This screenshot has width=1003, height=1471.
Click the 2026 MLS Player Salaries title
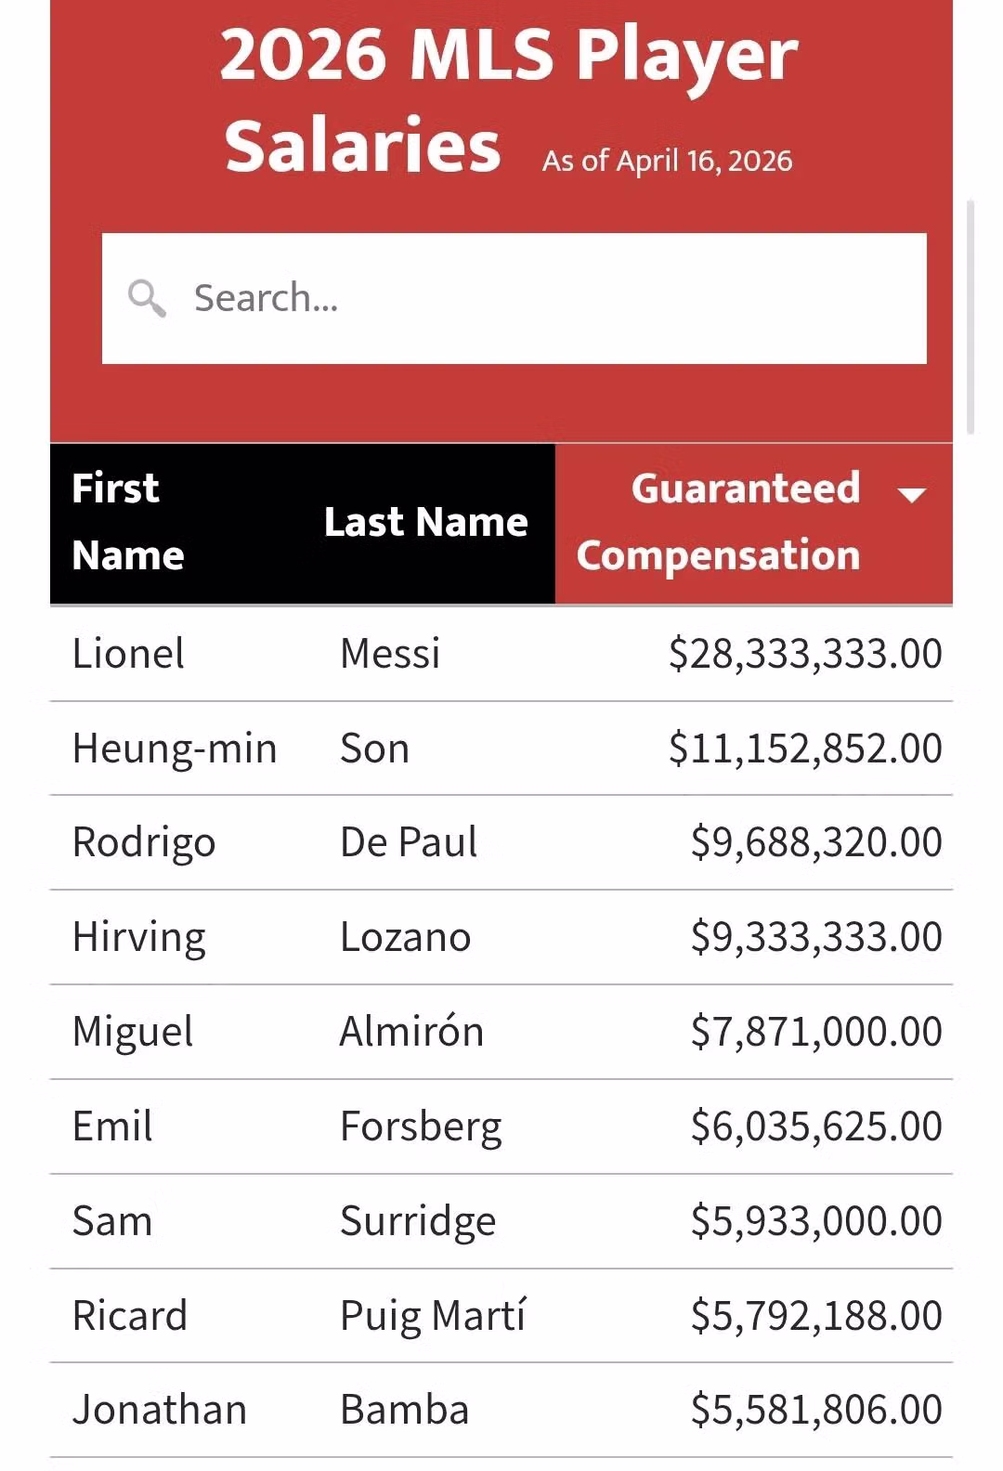tap(508, 98)
